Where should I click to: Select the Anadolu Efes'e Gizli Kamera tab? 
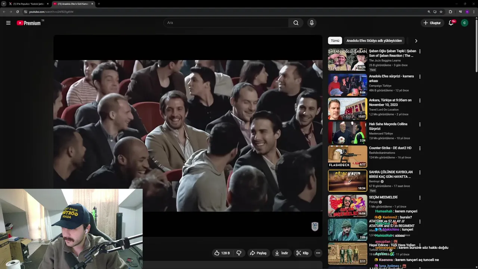coord(73,4)
